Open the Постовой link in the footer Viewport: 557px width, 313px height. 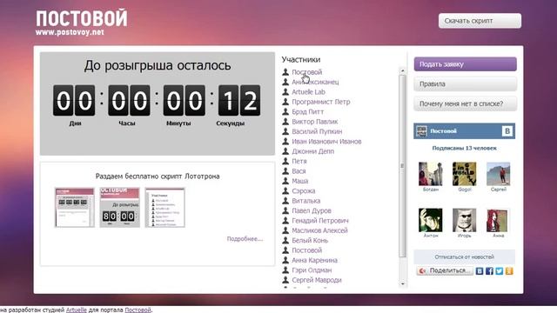(138, 310)
